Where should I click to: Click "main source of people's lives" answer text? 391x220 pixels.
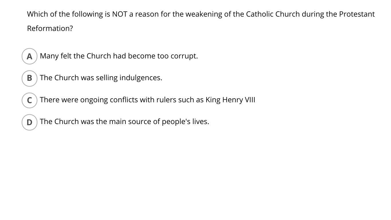pos(125,122)
